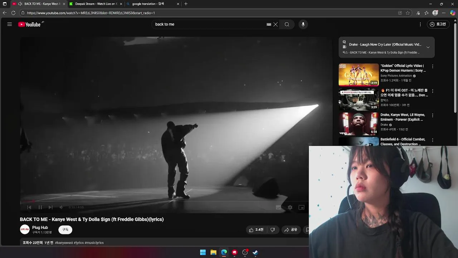The height and width of the screenshot is (258, 458).
Task: Click the page vertical scrollbar
Action: (456, 68)
